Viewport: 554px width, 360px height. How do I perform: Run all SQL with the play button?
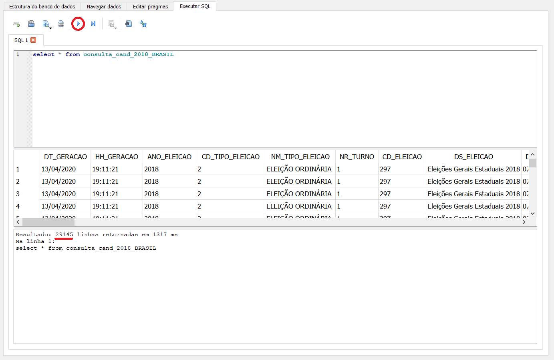pyautogui.click(x=78, y=24)
